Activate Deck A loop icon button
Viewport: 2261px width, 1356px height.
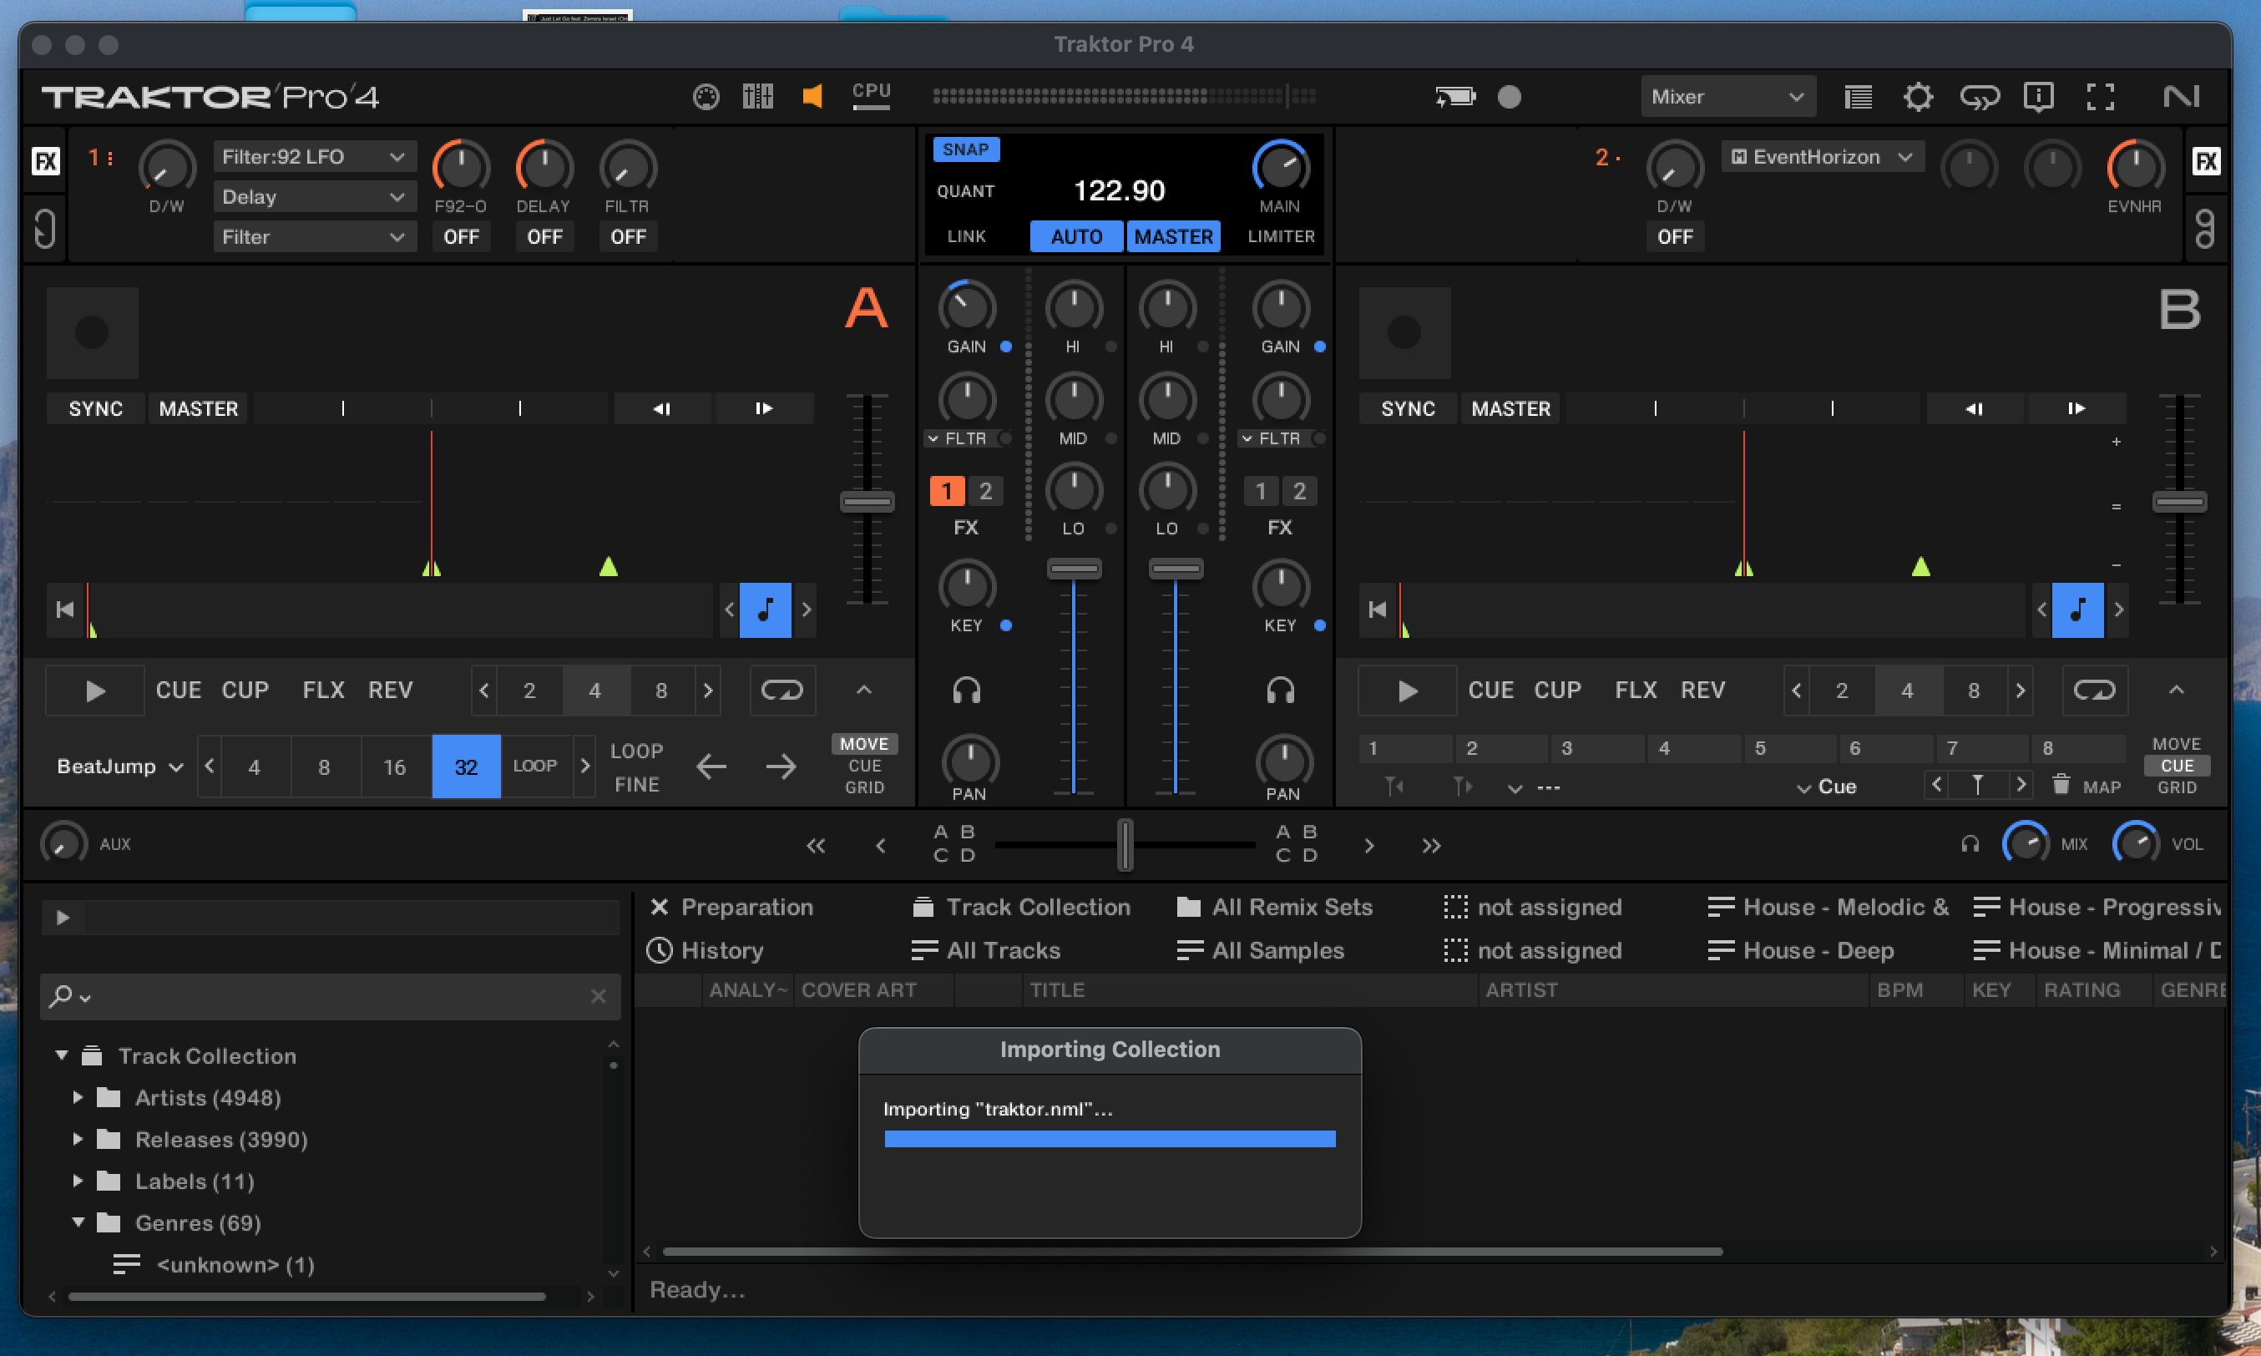coord(782,690)
